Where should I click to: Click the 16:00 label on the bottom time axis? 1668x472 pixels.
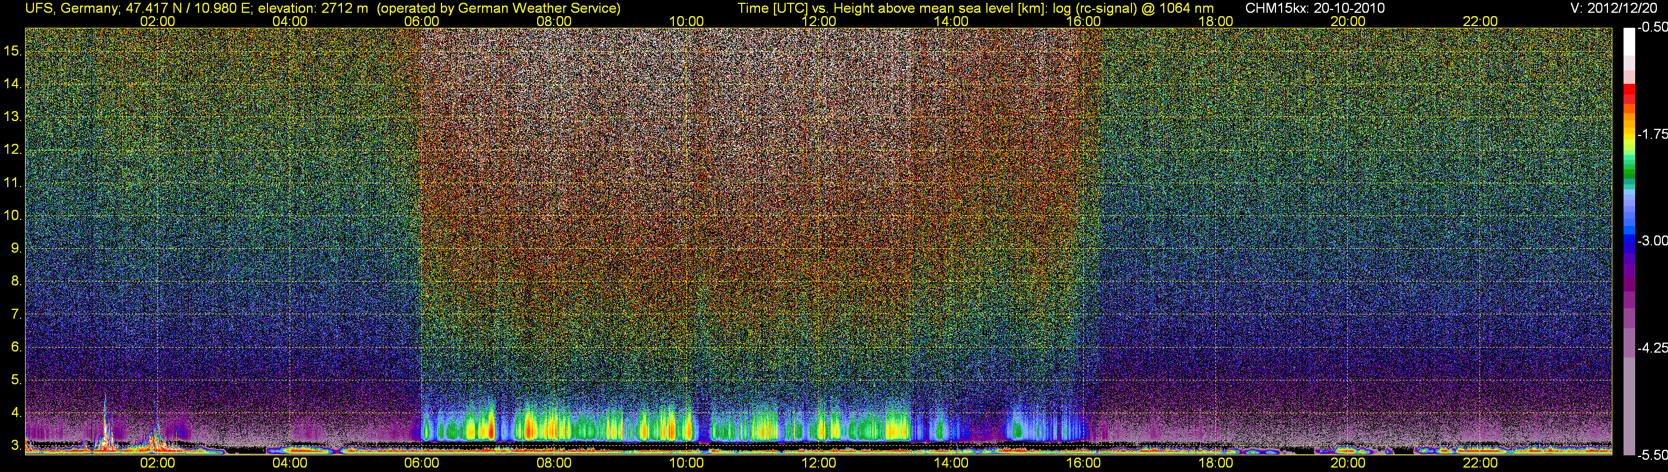pyautogui.click(x=1083, y=463)
